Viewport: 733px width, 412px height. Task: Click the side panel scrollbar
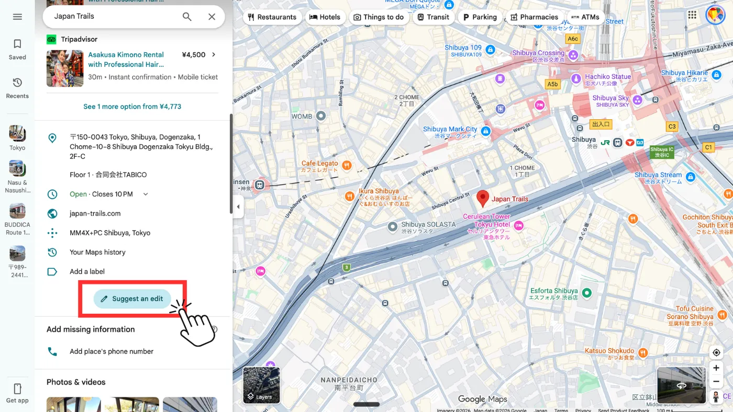[x=230, y=164]
